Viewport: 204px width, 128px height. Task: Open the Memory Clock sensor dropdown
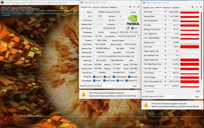tap(165, 16)
